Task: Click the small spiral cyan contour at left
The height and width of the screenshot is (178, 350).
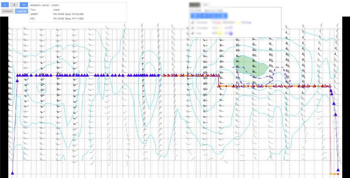Action: 41,88
